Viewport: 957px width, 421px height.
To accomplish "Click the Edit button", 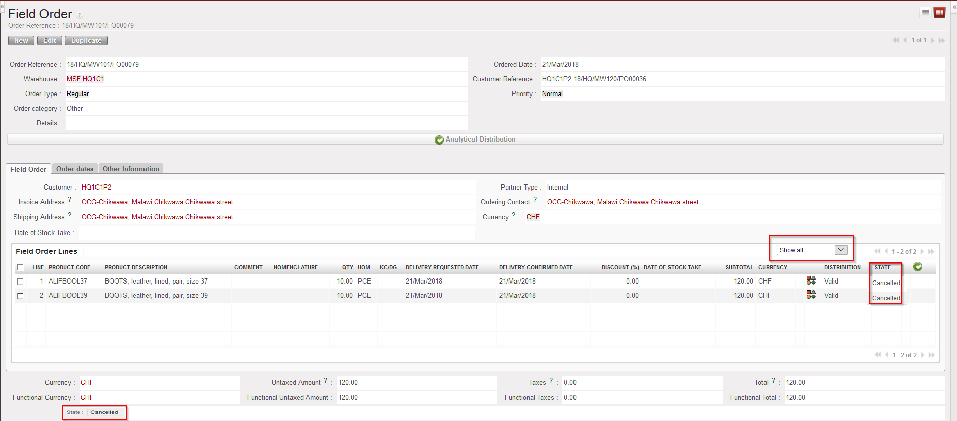I will tap(50, 41).
